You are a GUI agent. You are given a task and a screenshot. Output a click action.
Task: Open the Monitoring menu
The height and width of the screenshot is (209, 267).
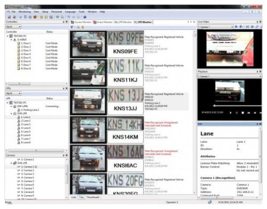25,12
